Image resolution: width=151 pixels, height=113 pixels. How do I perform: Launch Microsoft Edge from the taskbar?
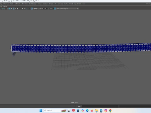pyautogui.click(x=87, y=110)
